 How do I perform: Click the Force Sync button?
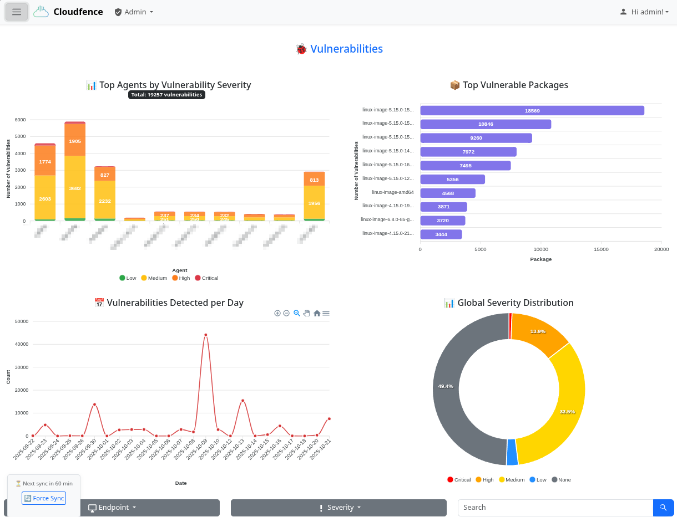coord(44,498)
